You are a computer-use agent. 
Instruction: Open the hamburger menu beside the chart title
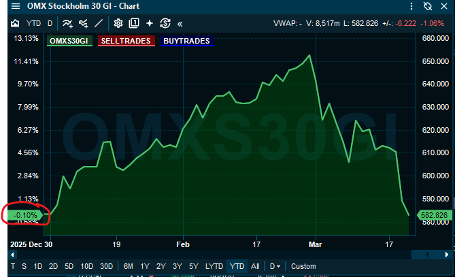[x=16, y=6]
